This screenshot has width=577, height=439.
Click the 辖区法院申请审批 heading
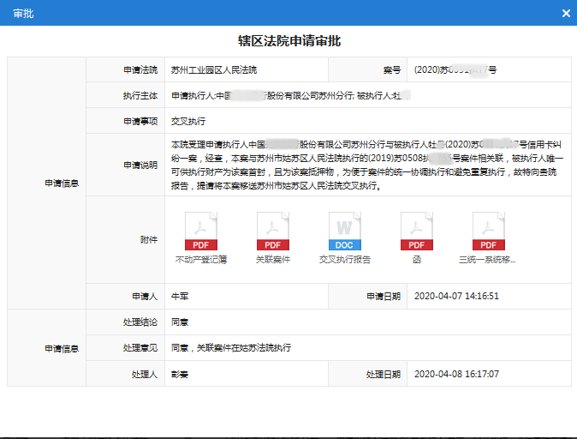pos(288,40)
